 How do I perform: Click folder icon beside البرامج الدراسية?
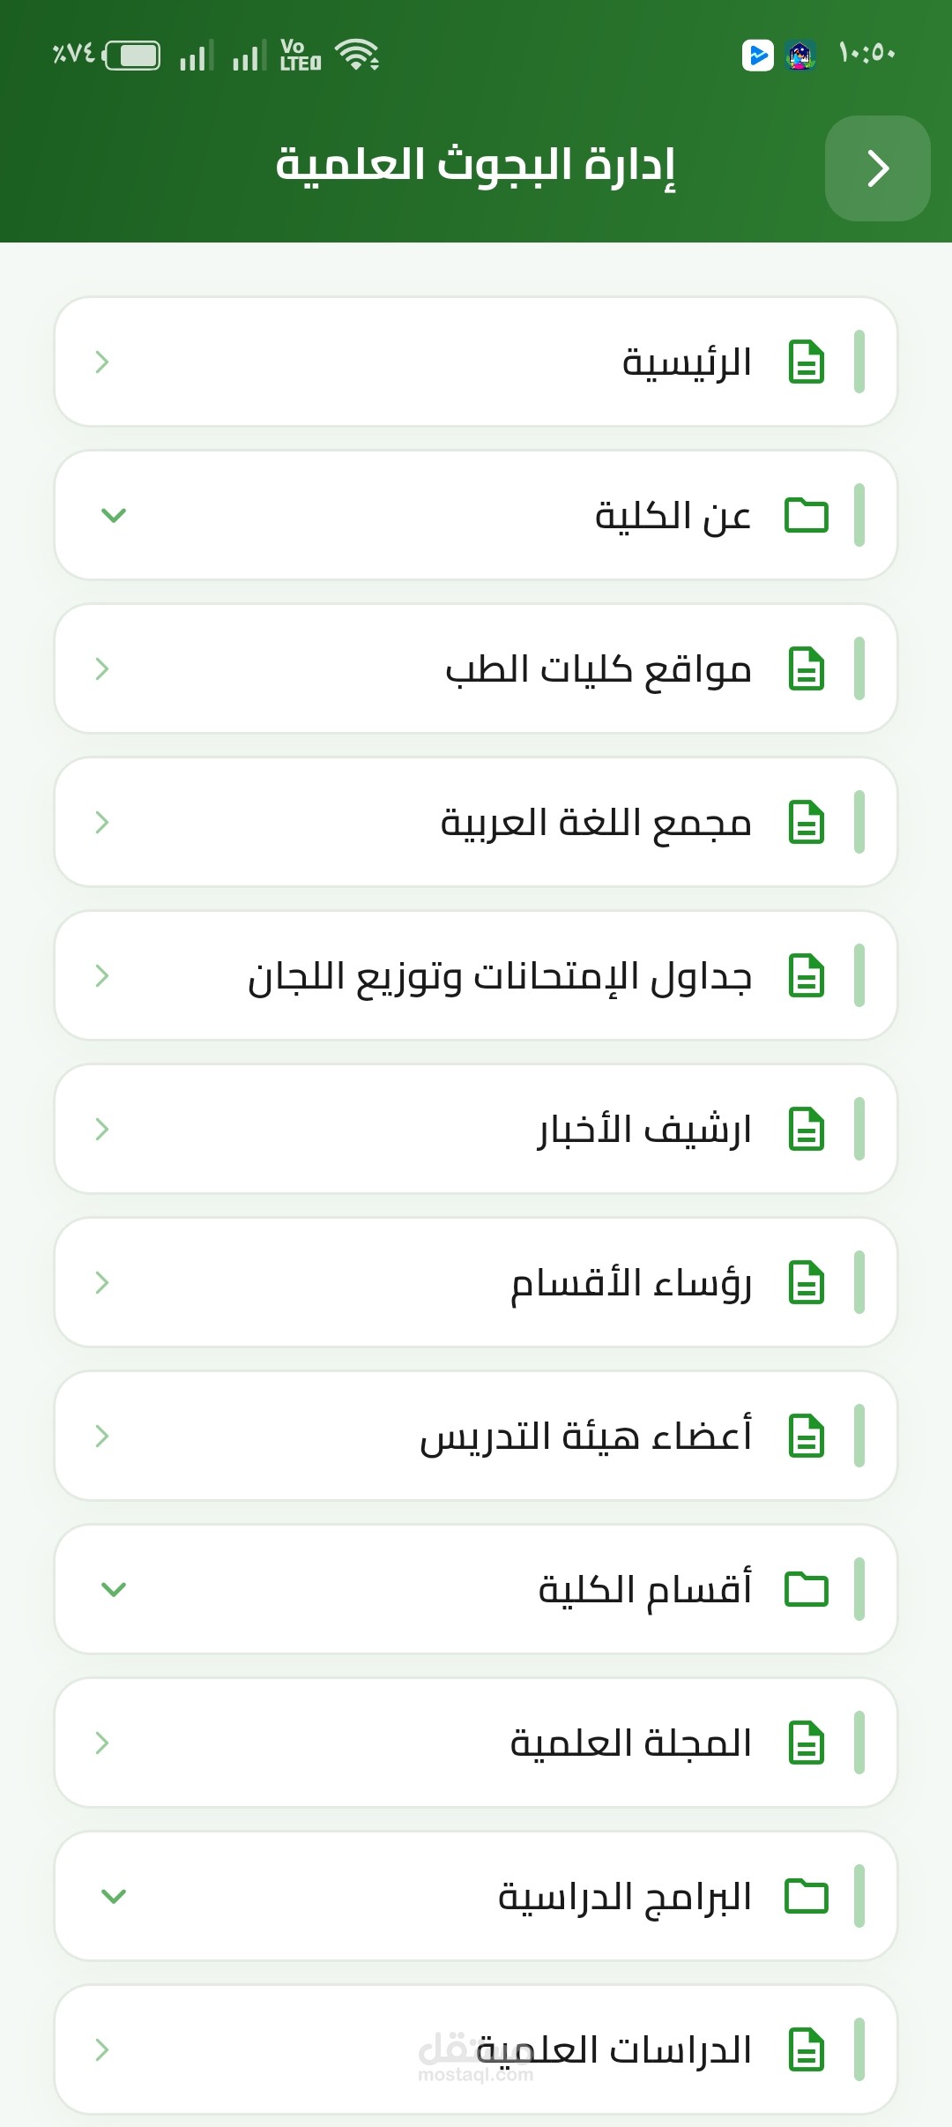click(x=807, y=1897)
